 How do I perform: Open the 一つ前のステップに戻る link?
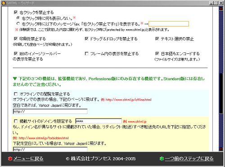pos(189,158)
